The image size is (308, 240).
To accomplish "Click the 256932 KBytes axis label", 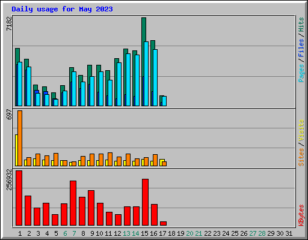I will tap(9, 179).
